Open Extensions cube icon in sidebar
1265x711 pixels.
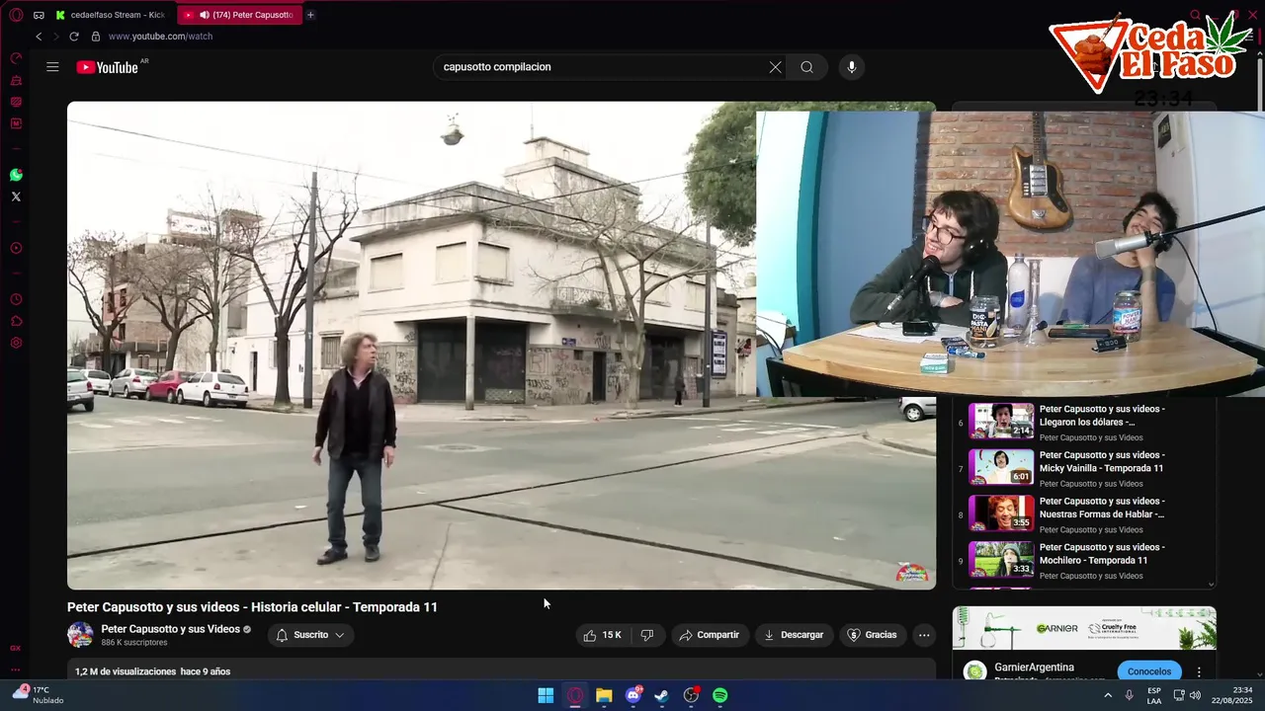[16, 321]
